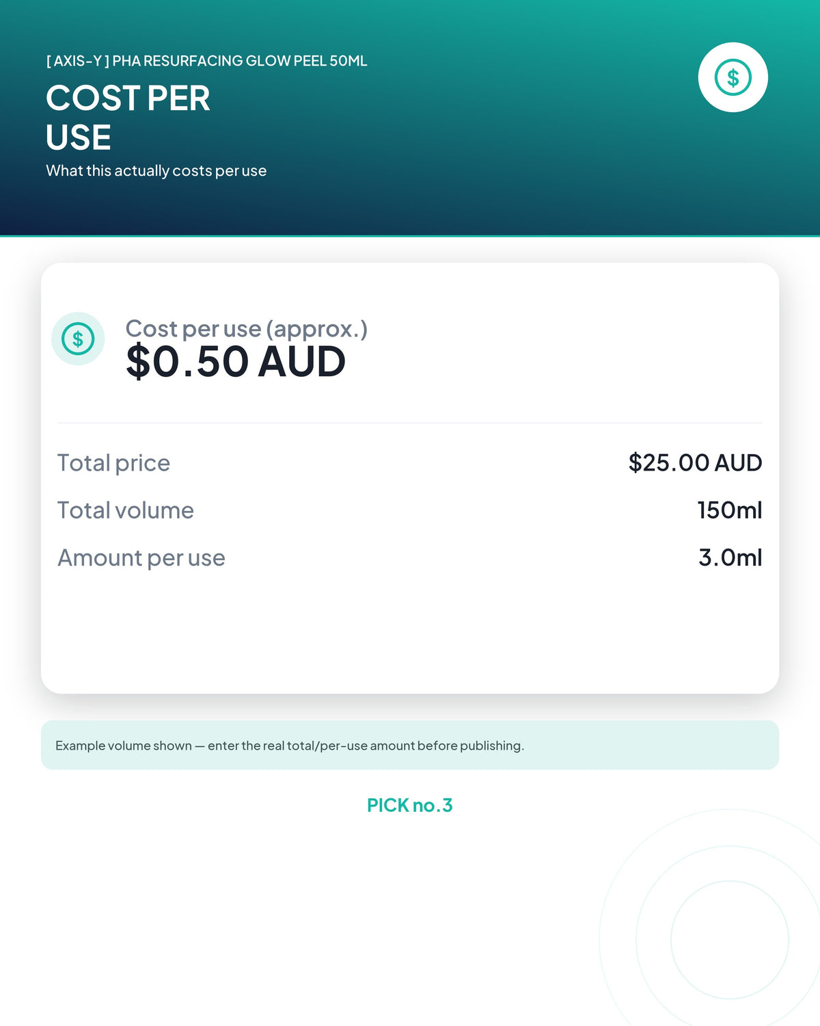Screen dimensions: 820x1026
Task: Select the $0.50 AUD cost value
Action: tap(236, 361)
